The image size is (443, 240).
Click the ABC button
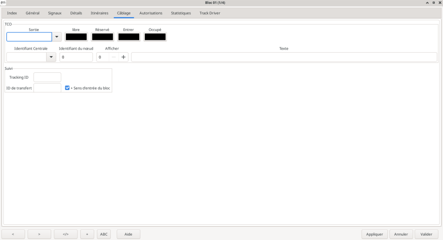[x=104, y=234]
